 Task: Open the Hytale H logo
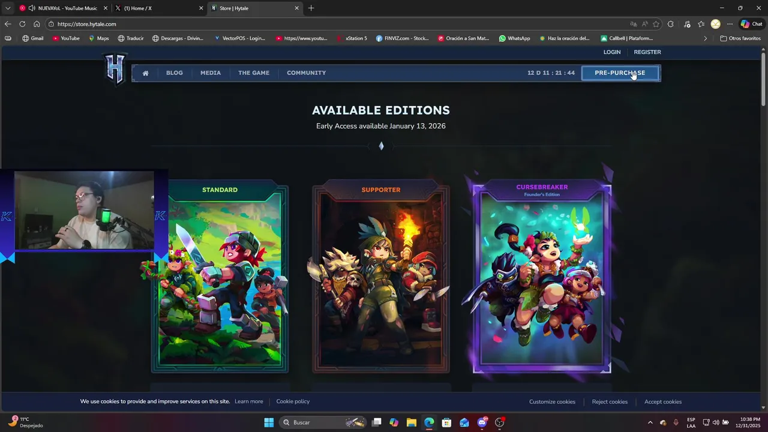(x=115, y=68)
